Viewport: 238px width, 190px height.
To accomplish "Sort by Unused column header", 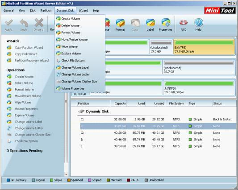I will click(x=155, y=103).
